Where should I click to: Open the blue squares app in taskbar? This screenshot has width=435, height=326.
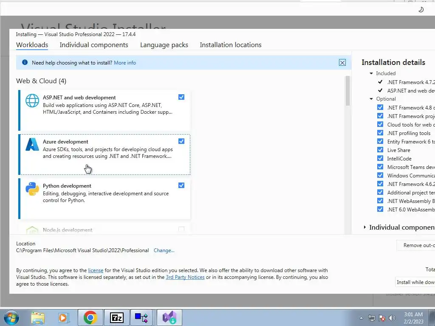click(141, 318)
